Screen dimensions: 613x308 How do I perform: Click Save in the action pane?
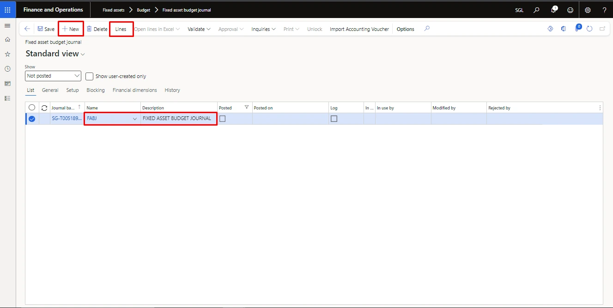point(46,29)
